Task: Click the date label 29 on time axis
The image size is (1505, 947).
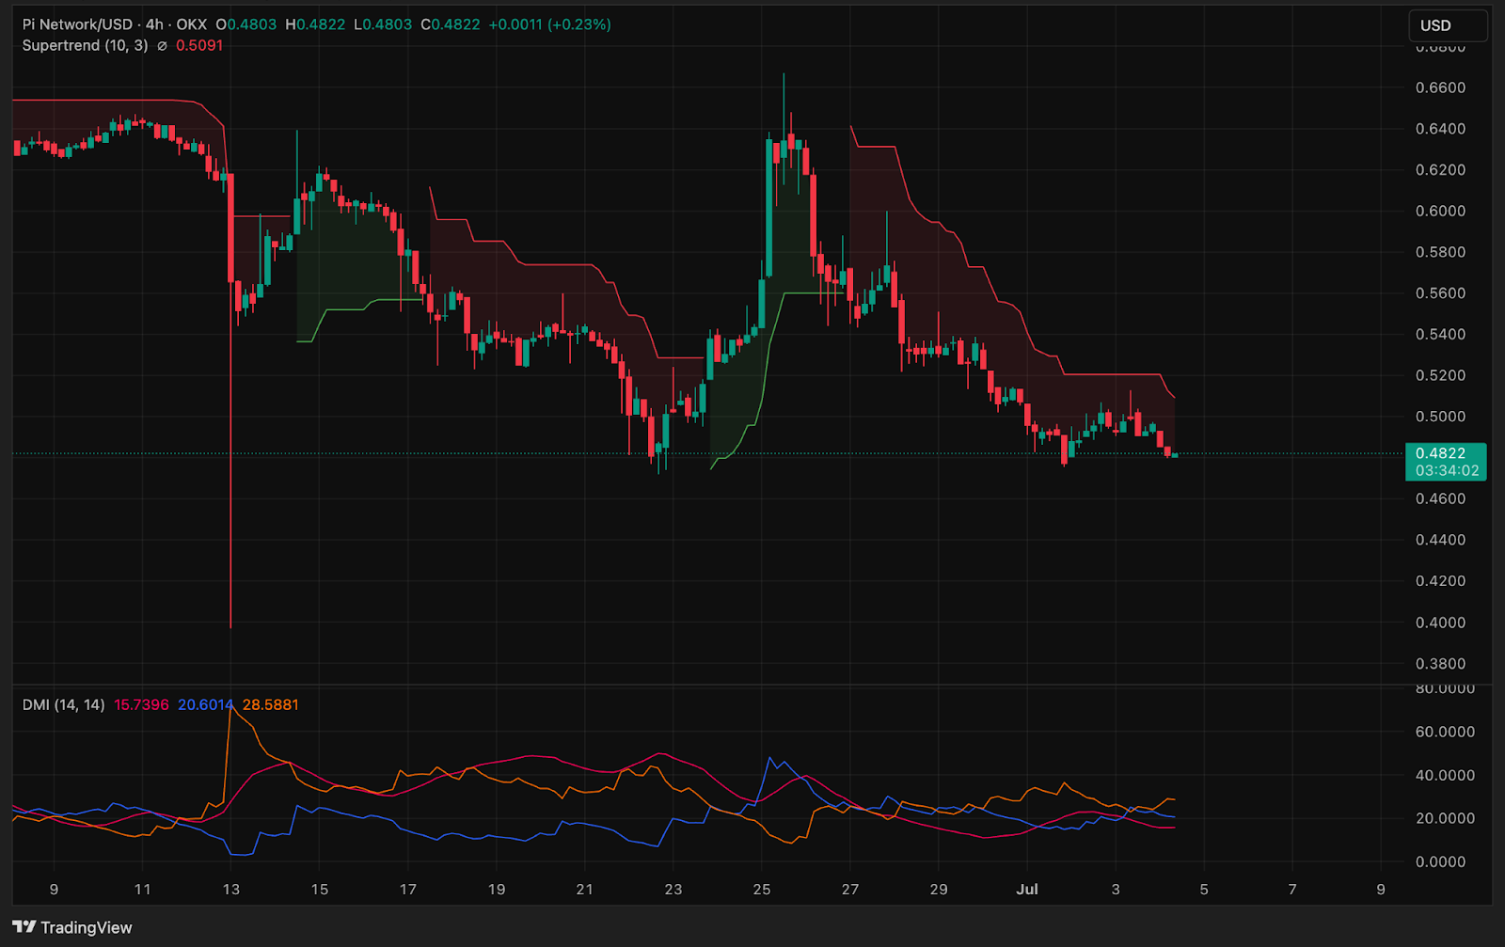Action: 939,889
